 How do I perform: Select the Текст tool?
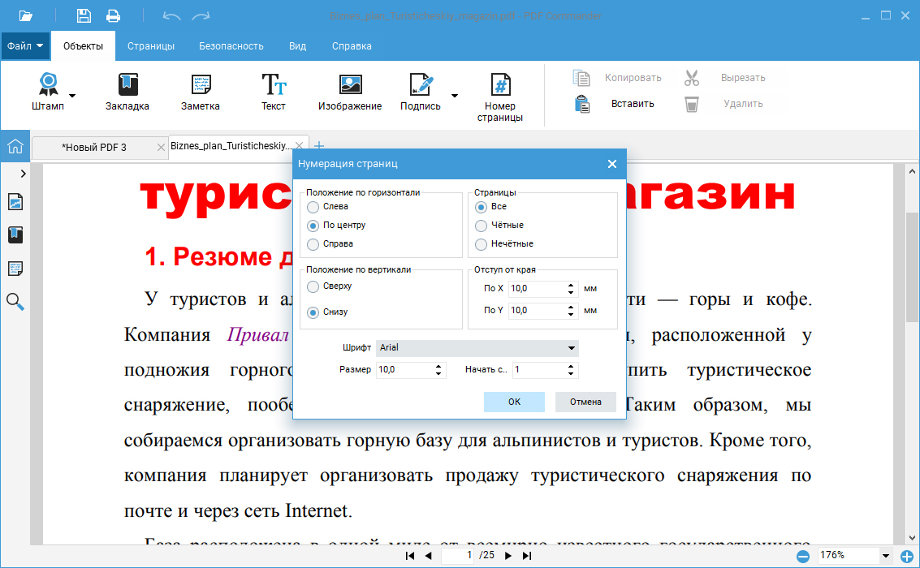pos(274,92)
